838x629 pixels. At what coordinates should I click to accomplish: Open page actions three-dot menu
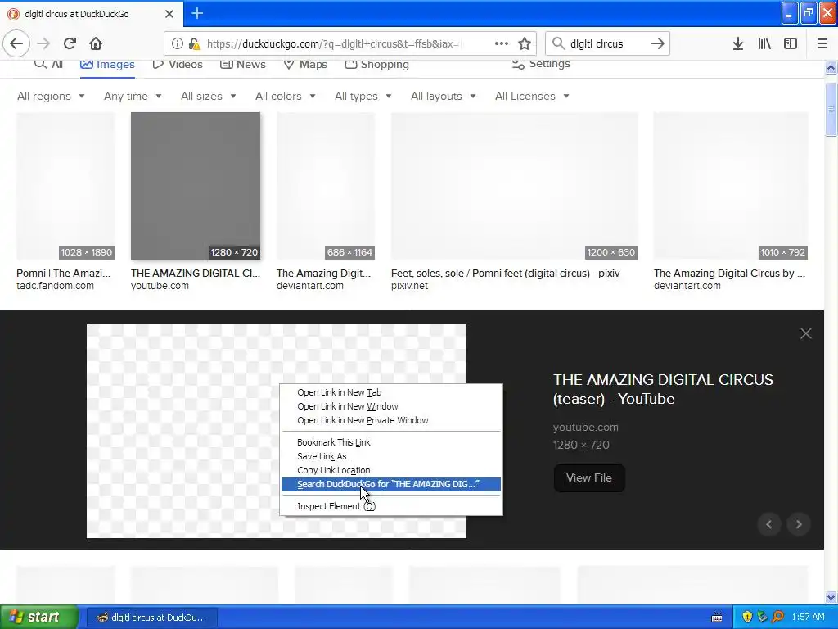502,43
